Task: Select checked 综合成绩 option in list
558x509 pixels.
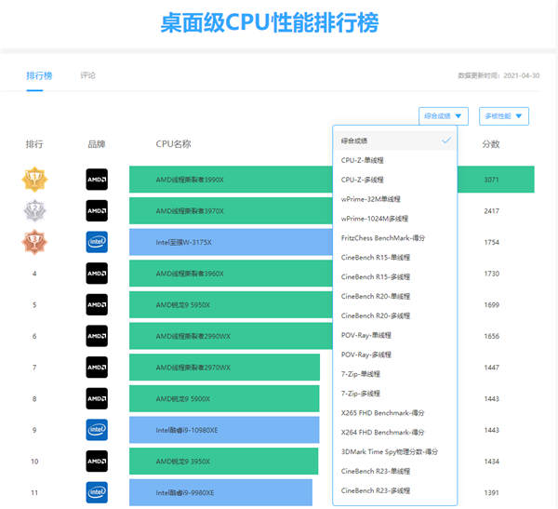Action: tap(395, 141)
